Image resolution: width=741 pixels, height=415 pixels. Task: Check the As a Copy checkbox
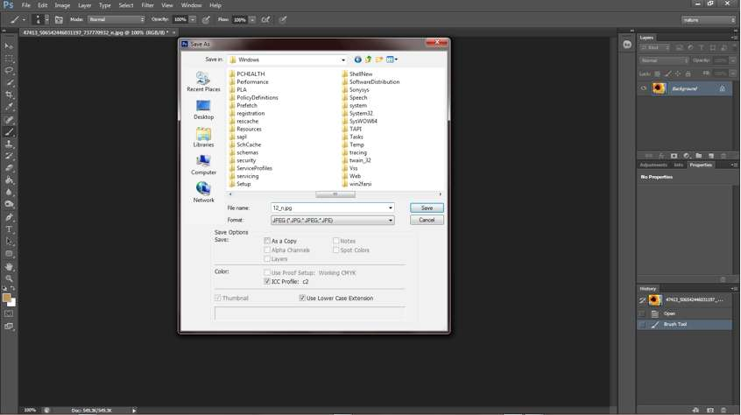pyautogui.click(x=267, y=241)
